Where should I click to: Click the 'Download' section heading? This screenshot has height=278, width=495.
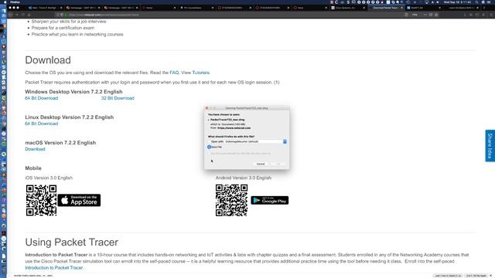[48, 60]
